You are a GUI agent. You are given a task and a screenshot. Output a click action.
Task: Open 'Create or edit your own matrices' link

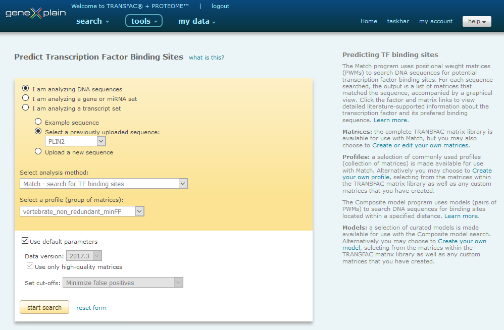coord(421,145)
